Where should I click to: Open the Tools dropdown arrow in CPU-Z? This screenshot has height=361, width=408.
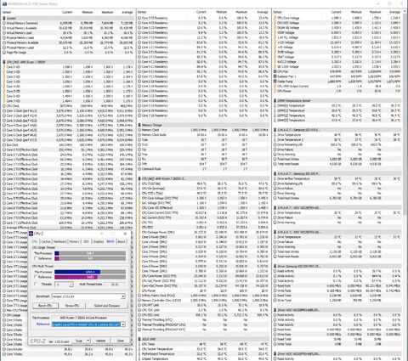click(88, 341)
